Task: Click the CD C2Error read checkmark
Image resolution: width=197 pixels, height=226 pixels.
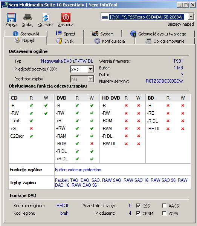Action: [31, 136]
